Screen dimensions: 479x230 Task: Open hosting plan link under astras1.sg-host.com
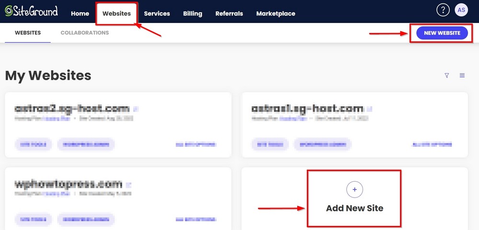293,119
